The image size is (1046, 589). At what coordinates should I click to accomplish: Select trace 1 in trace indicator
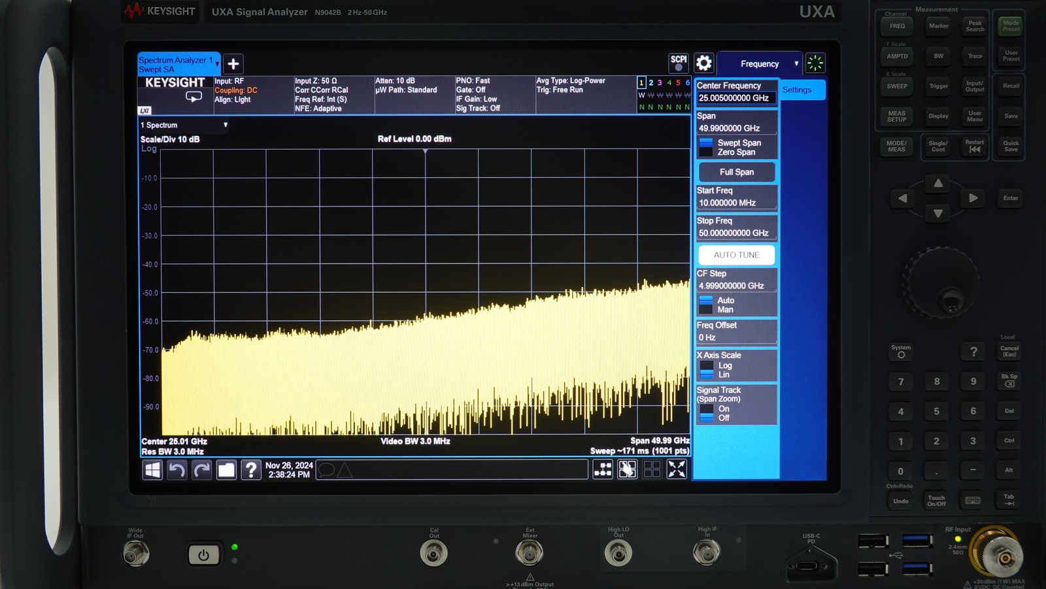click(641, 82)
